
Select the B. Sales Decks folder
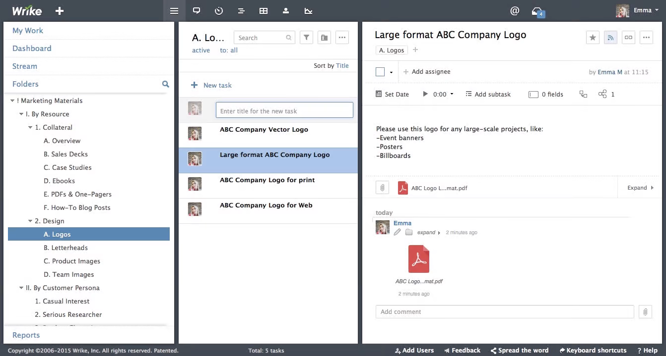(x=66, y=154)
